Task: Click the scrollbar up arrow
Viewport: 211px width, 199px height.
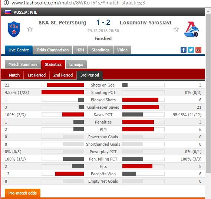Action: click(x=208, y=11)
